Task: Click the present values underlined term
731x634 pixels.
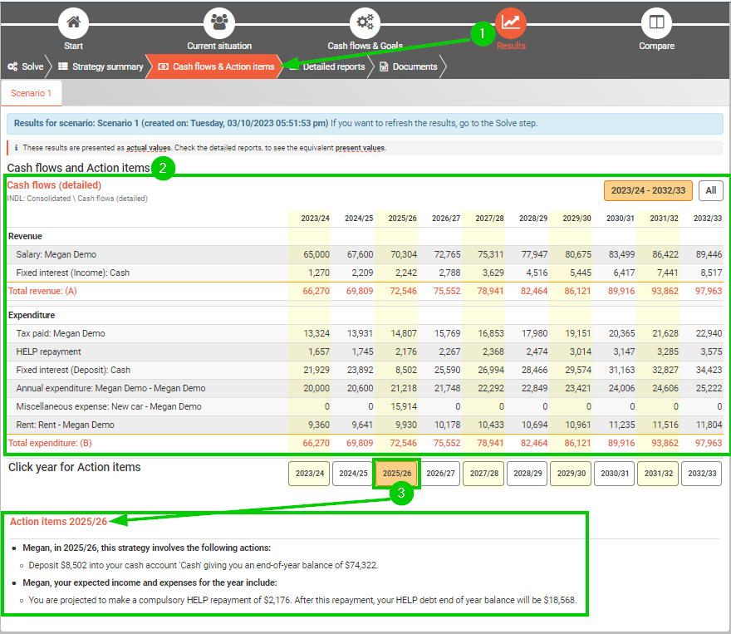Action: pos(361,148)
